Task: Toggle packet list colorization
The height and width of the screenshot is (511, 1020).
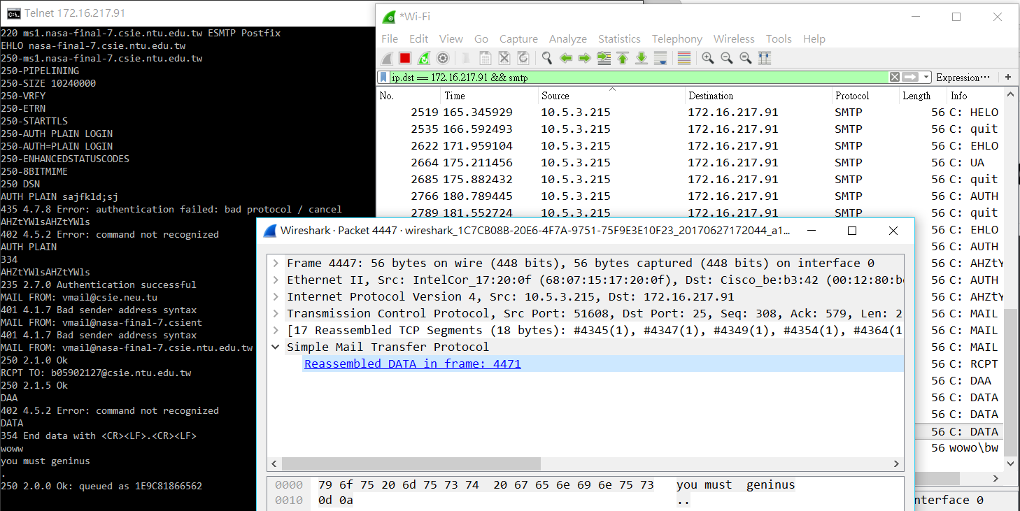Action: (684, 58)
